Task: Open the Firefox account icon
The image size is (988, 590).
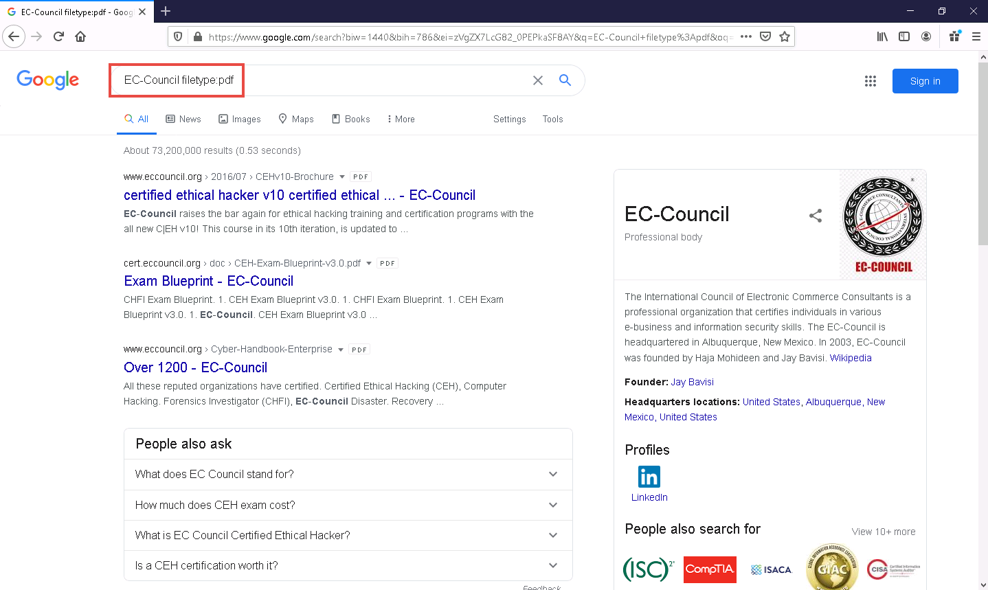Action: [926, 36]
